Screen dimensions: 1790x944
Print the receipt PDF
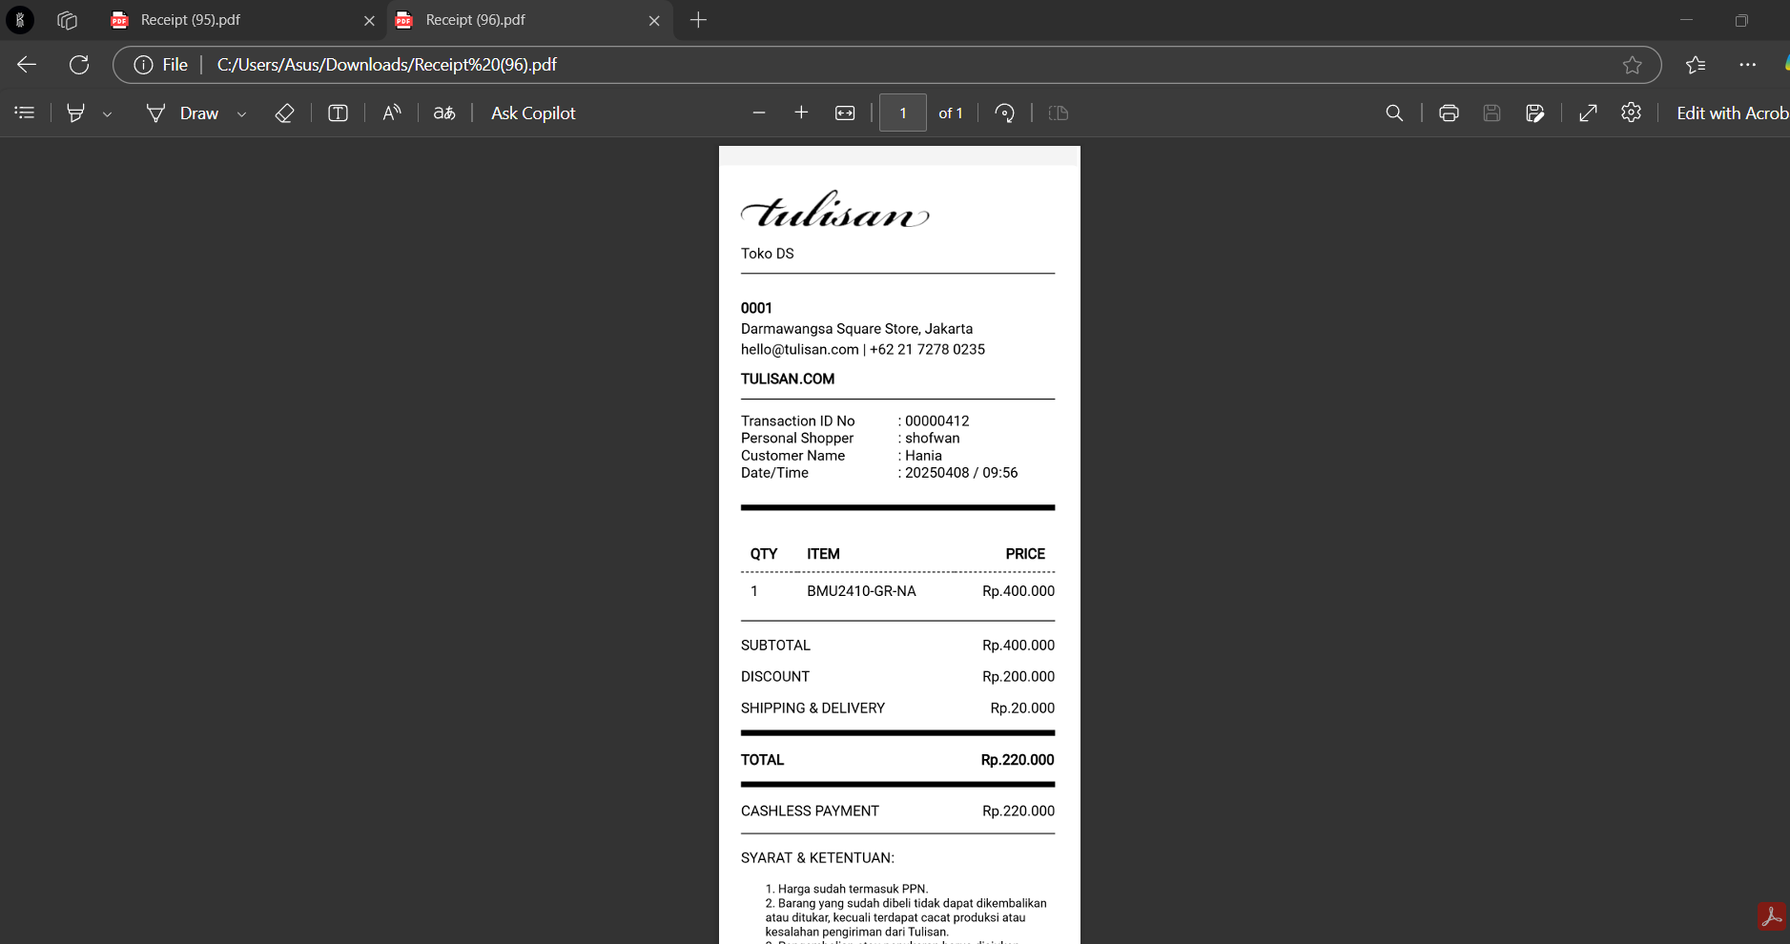(1449, 113)
